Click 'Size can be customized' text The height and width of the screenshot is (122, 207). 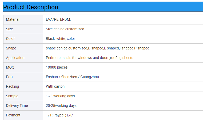click(65, 29)
